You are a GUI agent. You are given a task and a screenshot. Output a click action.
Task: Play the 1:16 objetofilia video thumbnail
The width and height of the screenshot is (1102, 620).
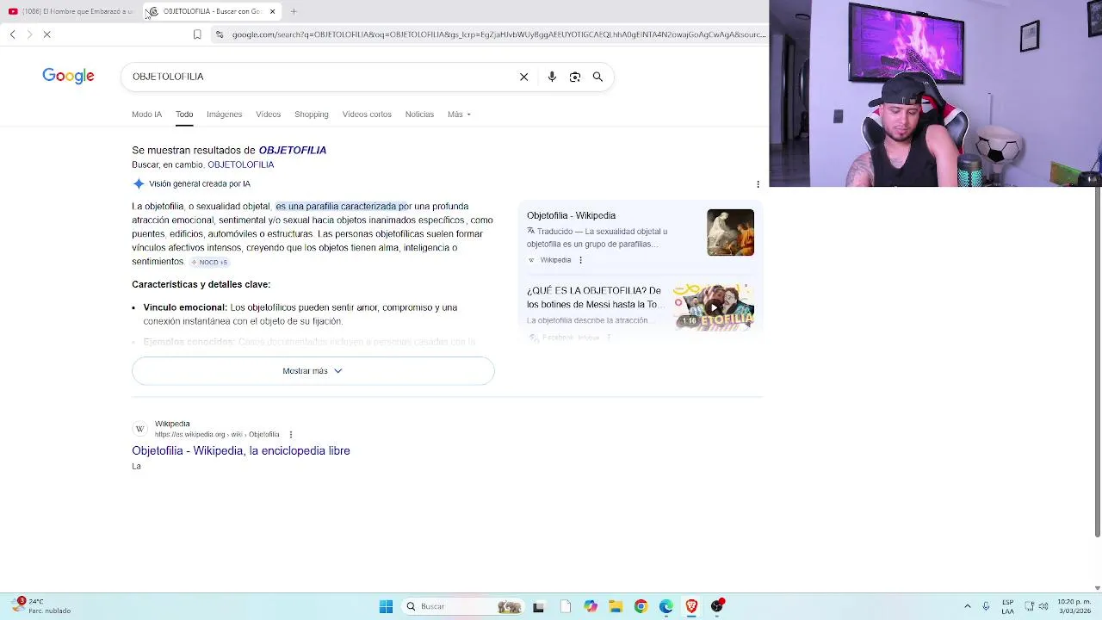(714, 307)
